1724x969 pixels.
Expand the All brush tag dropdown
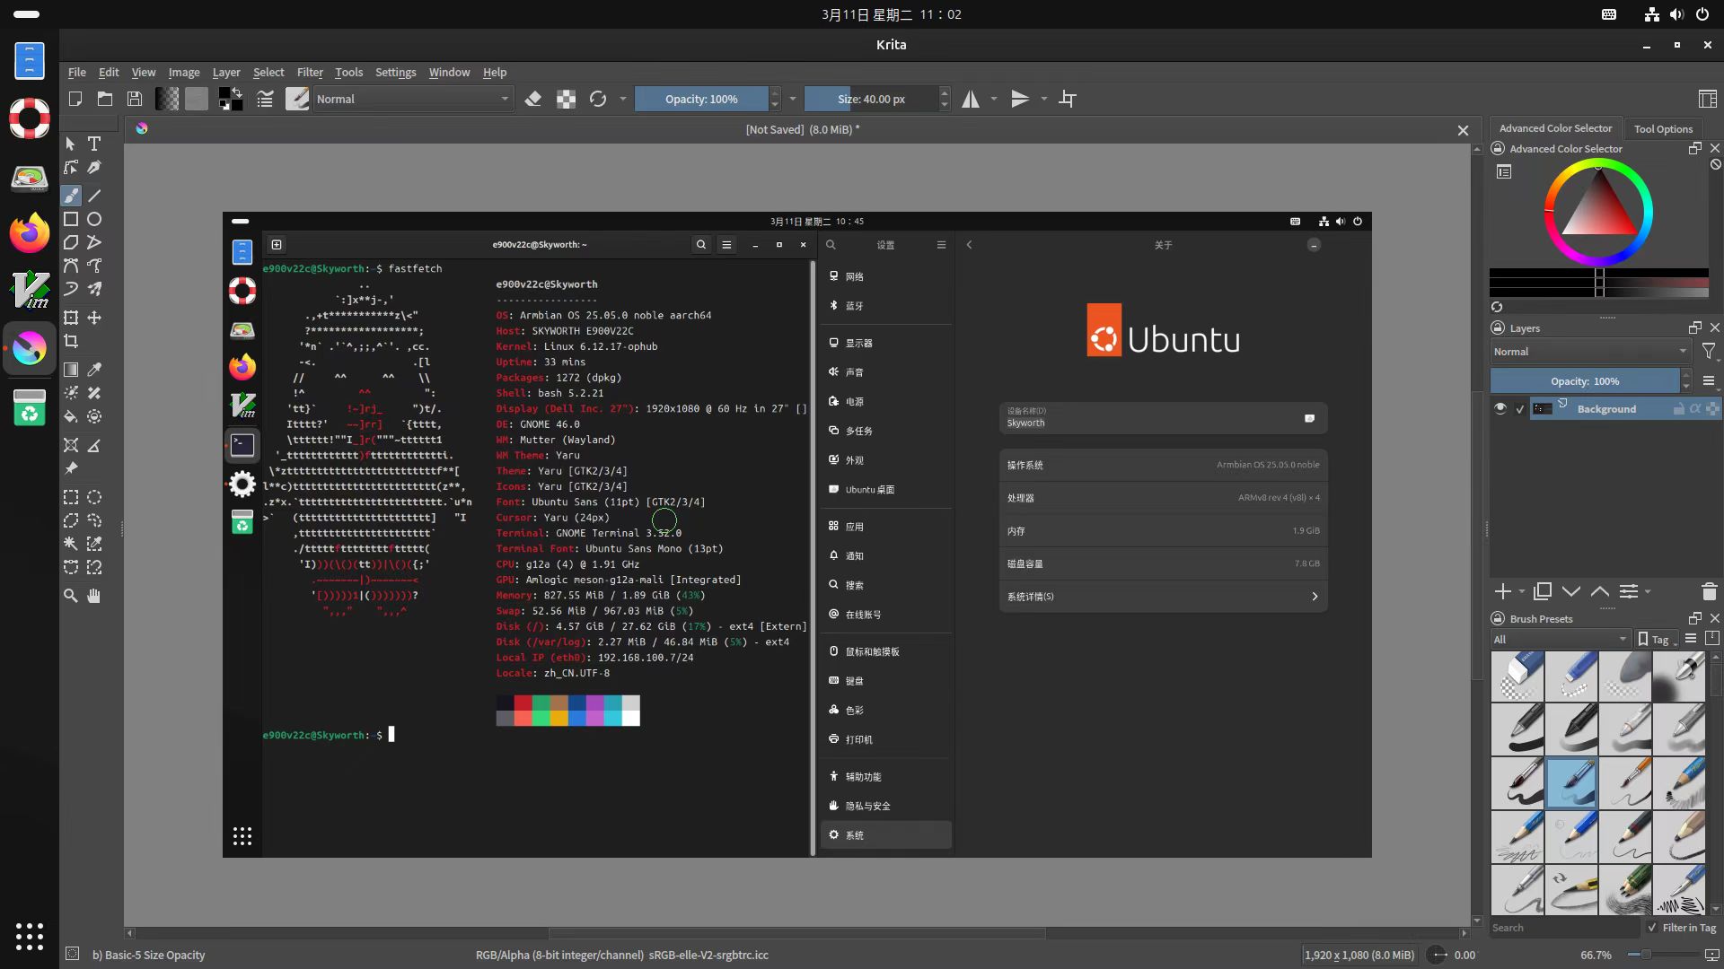click(1561, 639)
